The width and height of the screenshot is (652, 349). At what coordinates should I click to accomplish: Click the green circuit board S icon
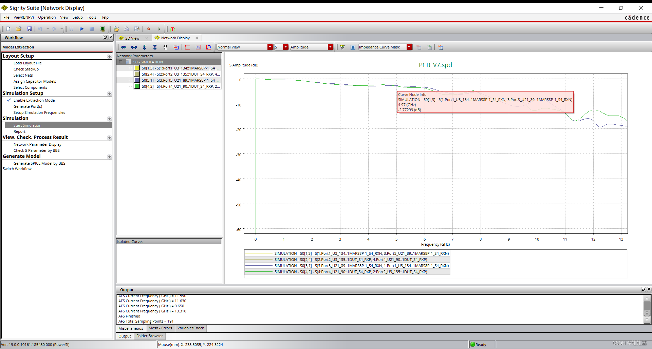click(x=103, y=29)
